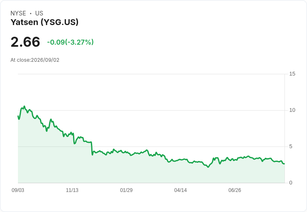This screenshot has height=212, width=307.
Task: Click the -0.09(-3.27%) price change
Action: (x=70, y=42)
